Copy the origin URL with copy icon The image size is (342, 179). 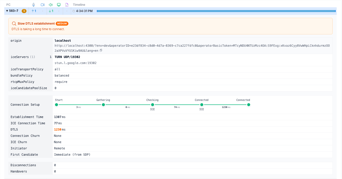coord(101,50)
